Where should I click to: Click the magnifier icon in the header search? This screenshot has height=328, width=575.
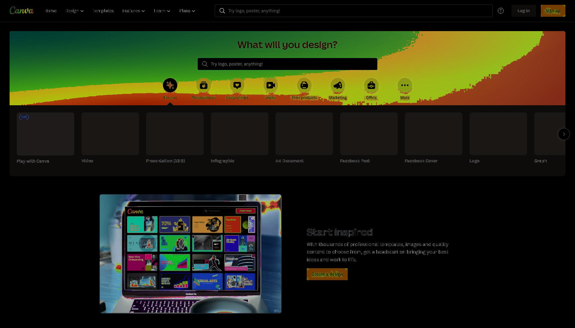(x=222, y=11)
